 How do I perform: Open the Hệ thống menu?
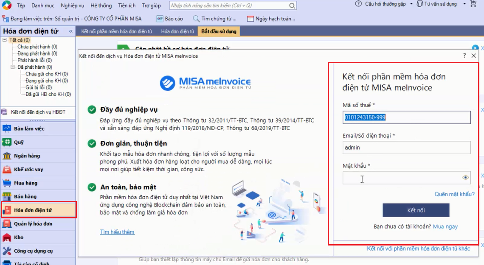[101, 6]
